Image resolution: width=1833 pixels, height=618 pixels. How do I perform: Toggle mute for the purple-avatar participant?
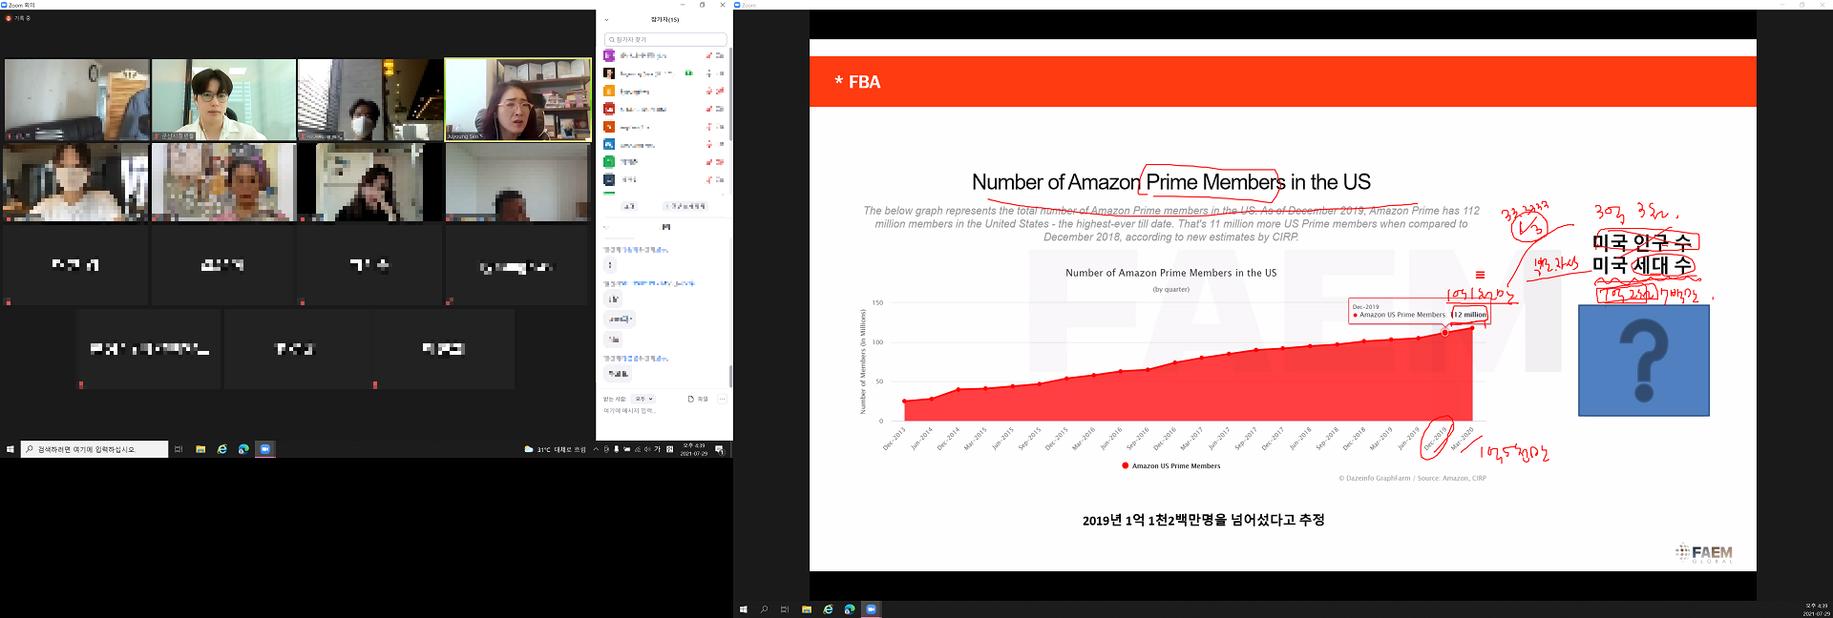(x=709, y=55)
